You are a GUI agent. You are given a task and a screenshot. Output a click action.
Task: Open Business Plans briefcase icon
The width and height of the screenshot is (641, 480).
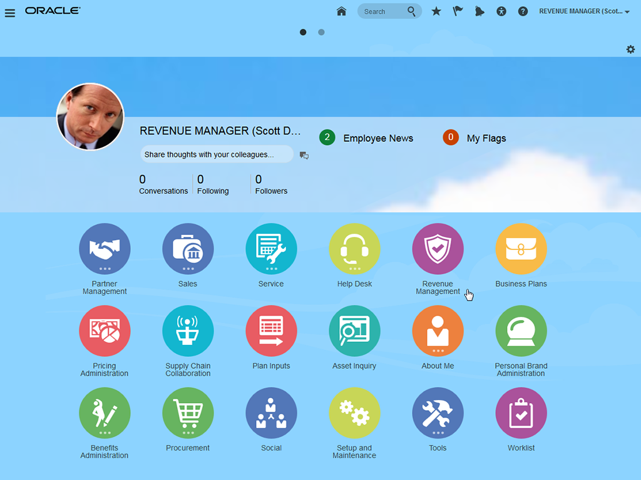coord(521,249)
